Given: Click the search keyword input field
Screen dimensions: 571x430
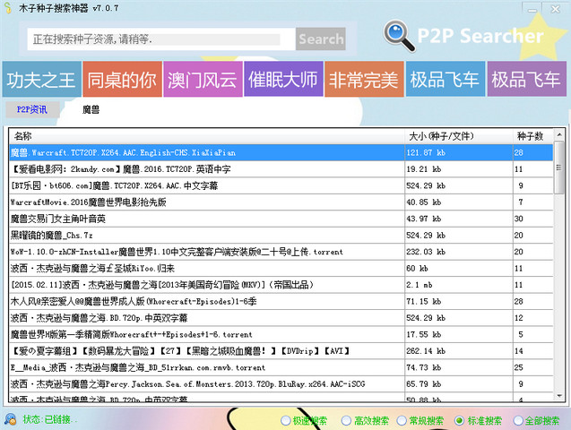Looking at the screenshot, I should point(161,39).
